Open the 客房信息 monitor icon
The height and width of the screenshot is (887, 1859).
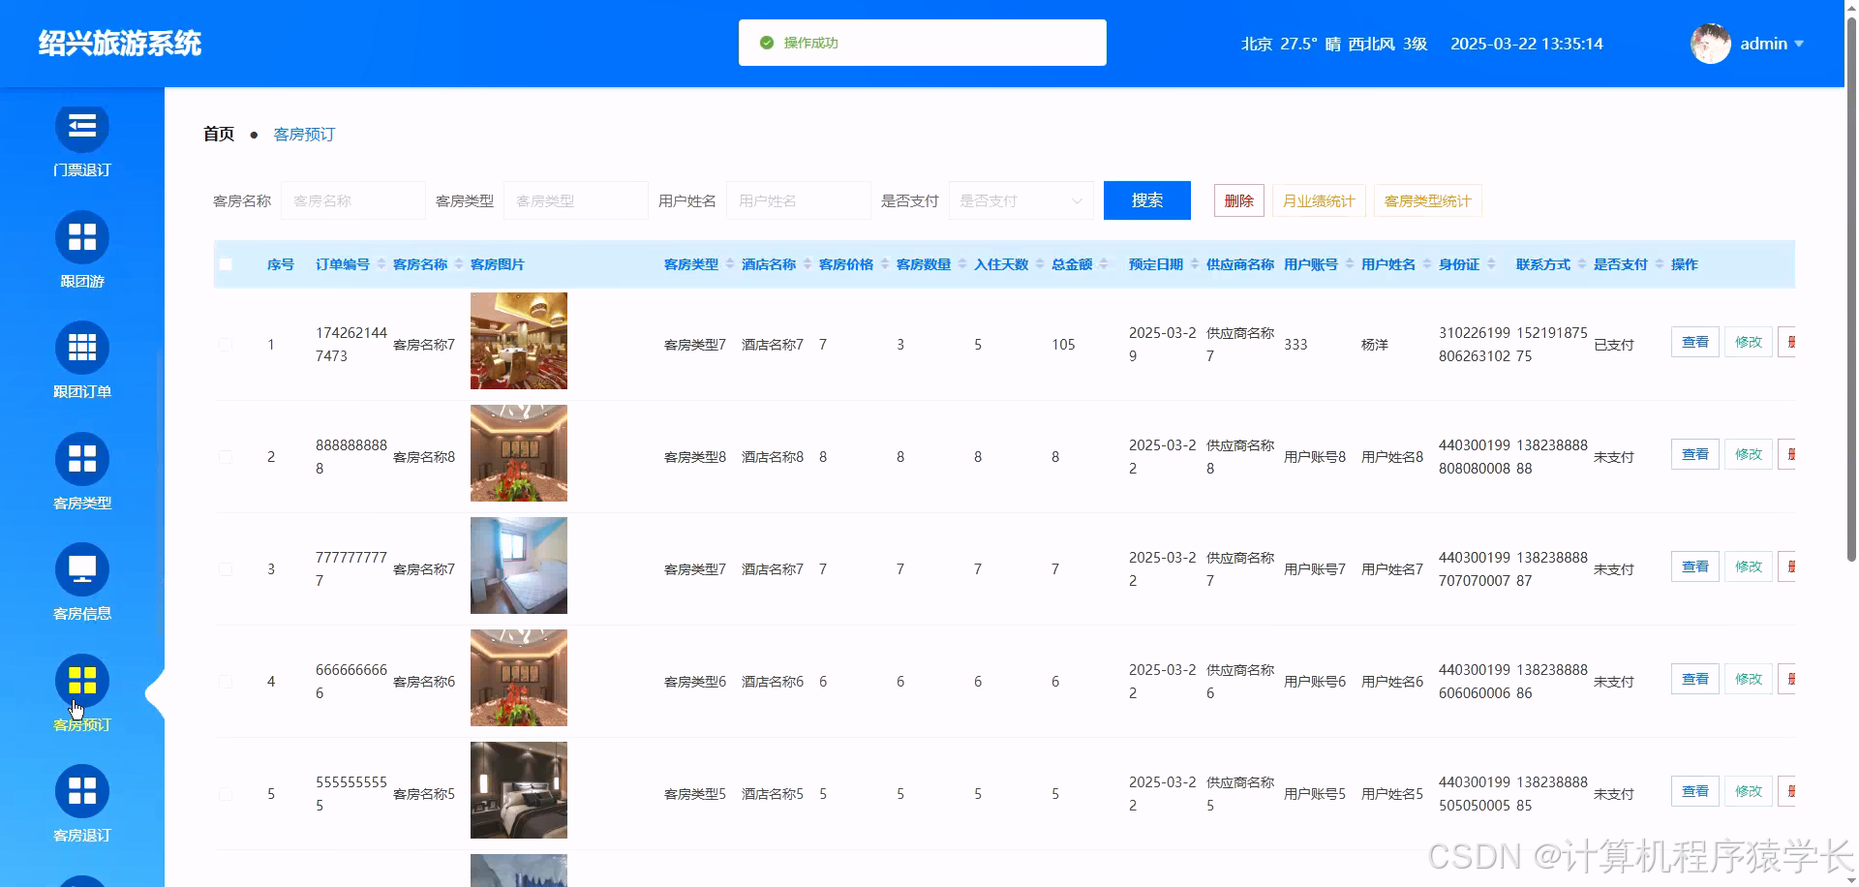[x=82, y=569]
